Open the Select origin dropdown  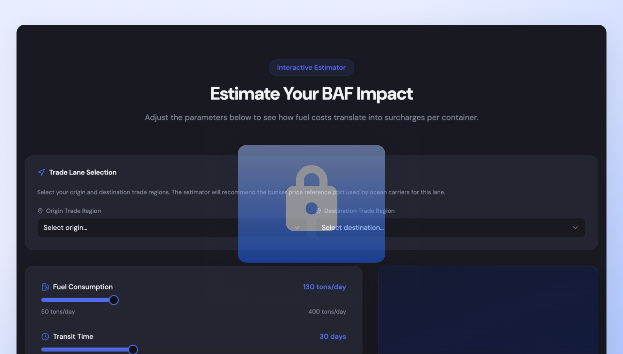(x=140, y=228)
